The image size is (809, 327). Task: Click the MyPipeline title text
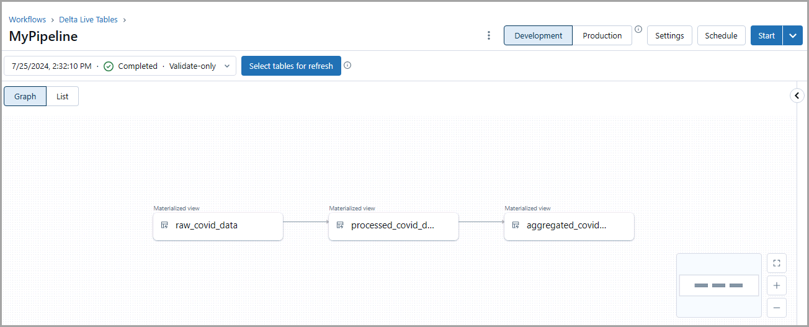(x=43, y=36)
